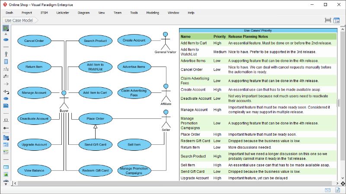Click 'Add Item to Cart' table row name
Image resolution: width=346 pixels, height=194 pixels.
193,43
